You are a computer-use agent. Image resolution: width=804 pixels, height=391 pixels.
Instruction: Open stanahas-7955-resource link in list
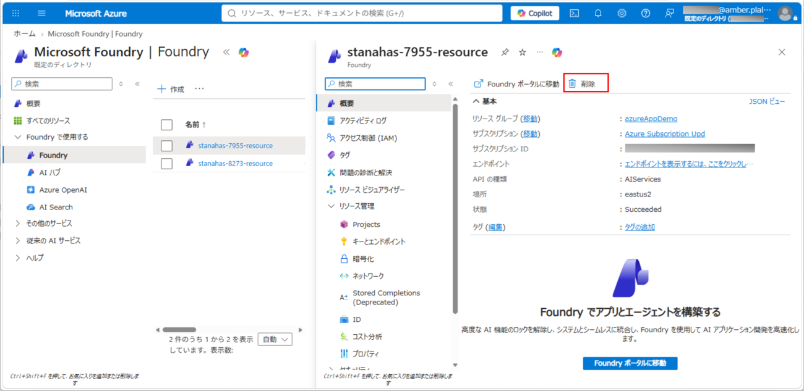(x=235, y=146)
